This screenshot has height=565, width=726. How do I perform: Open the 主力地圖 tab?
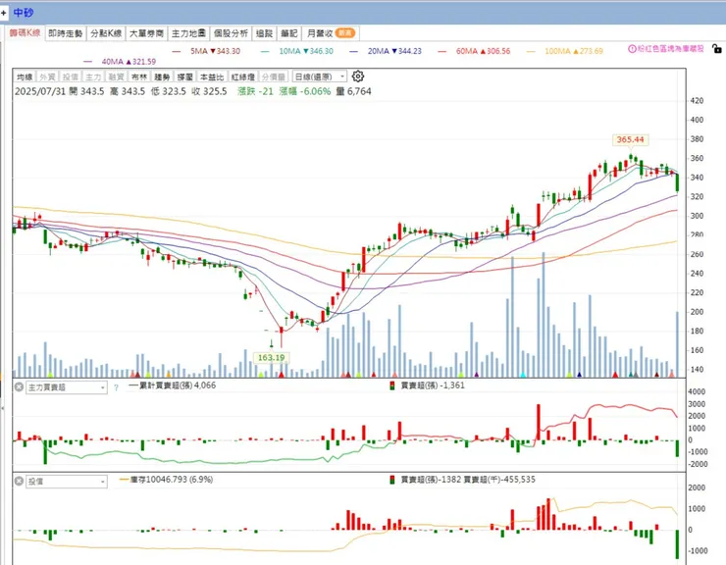tap(188, 33)
